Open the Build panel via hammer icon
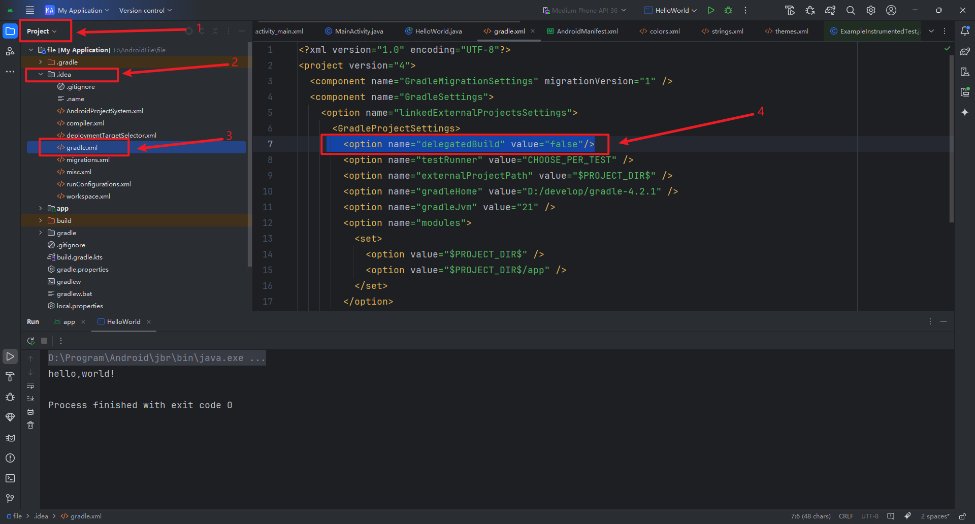Image resolution: width=975 pixels, height=524 pixels. click(x=10, y=377)
